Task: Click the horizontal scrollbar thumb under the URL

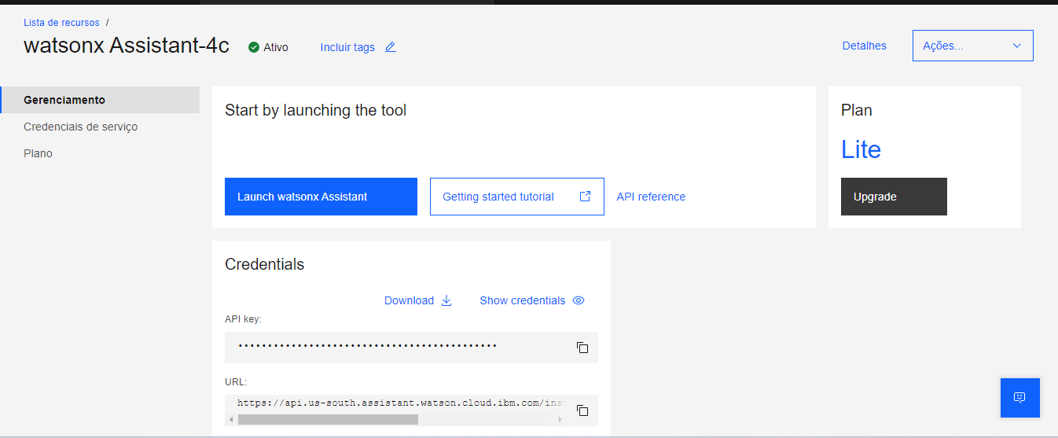Action: point(328,420)
